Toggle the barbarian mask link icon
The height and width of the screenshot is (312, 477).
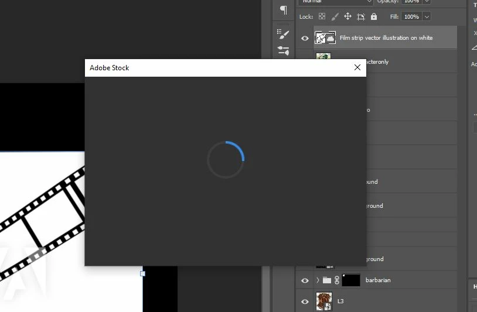click(337, 280)
